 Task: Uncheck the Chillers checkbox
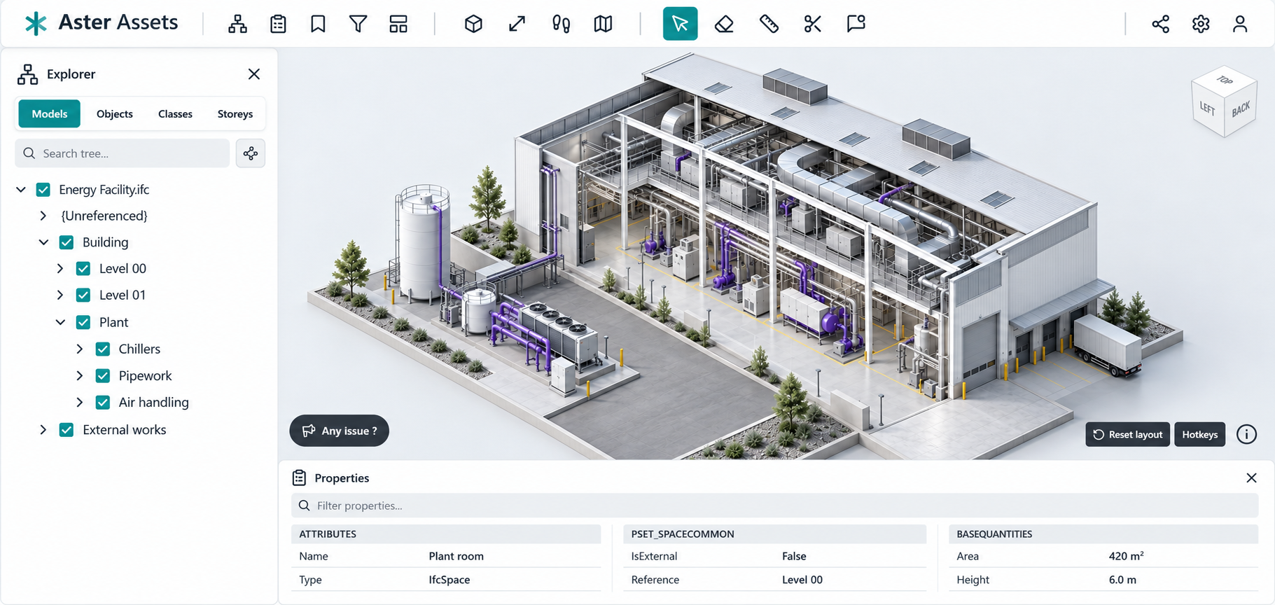pos(103,349)
